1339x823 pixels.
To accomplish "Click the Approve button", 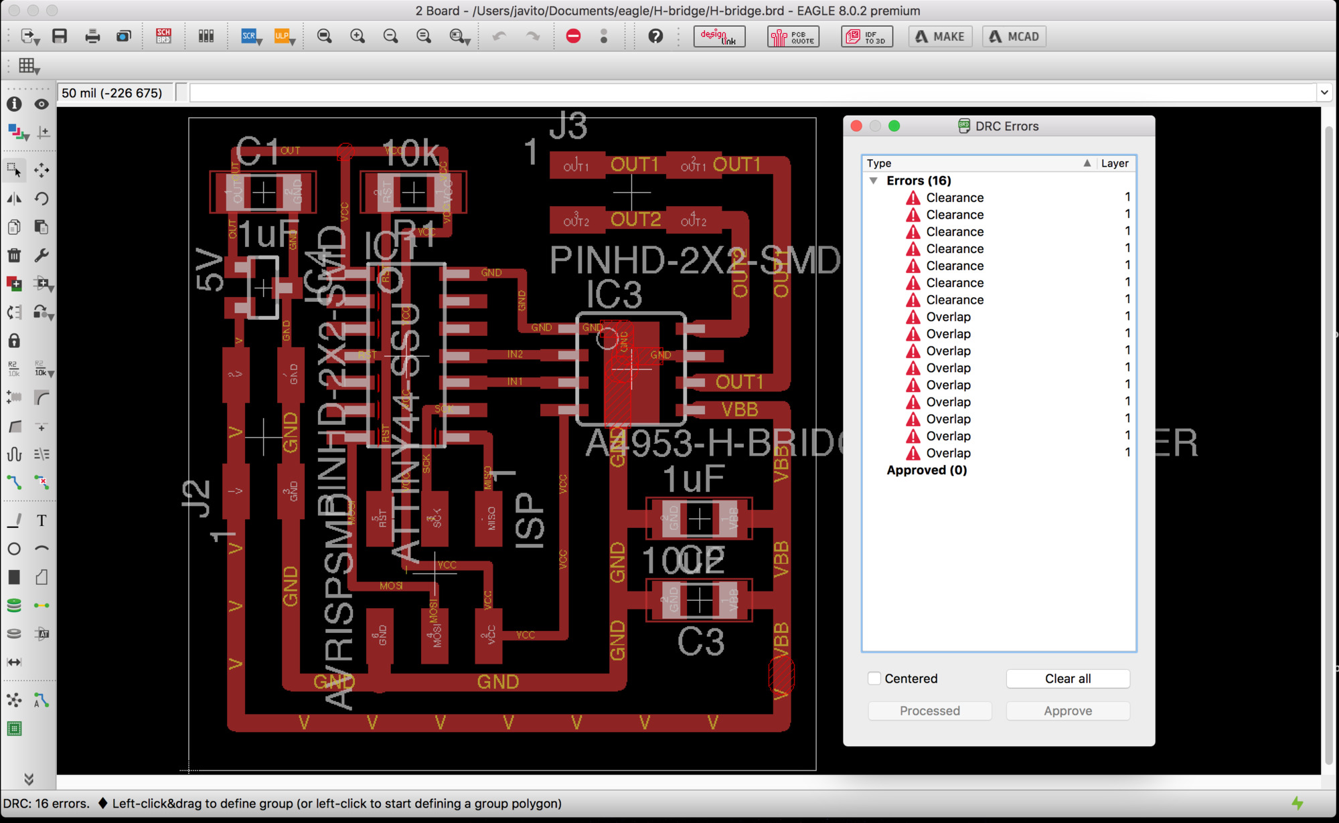I will coord(1068,711).
